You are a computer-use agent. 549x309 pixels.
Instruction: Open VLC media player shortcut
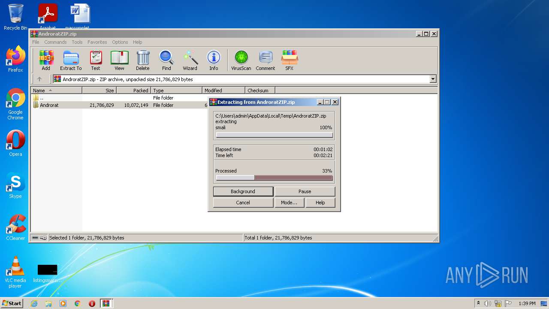coord(15,272)
